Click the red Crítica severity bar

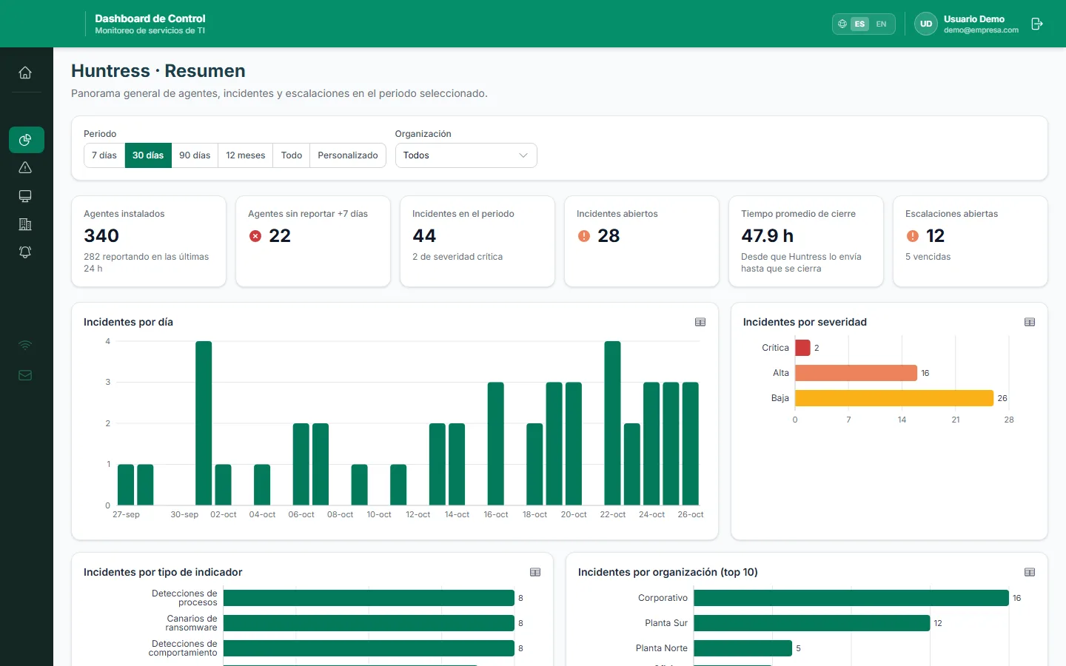[x=802, y=348]
